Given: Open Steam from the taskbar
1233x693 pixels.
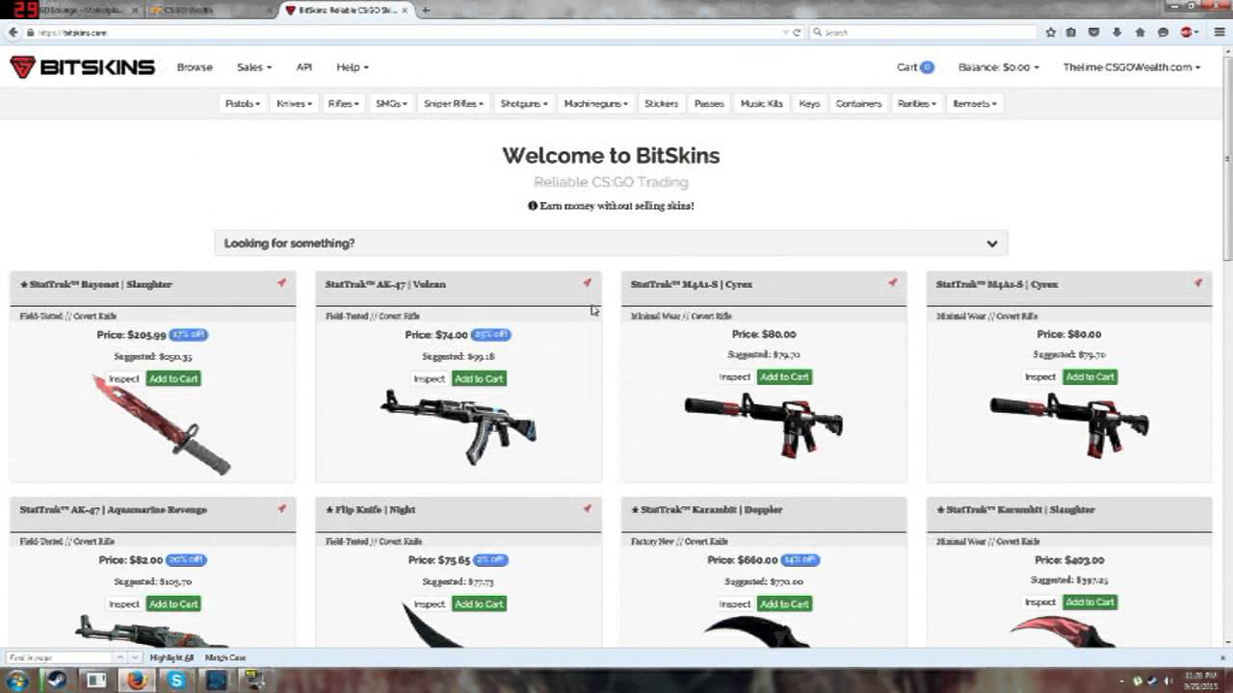Looking at the screenshot, I should coord(55,680).
